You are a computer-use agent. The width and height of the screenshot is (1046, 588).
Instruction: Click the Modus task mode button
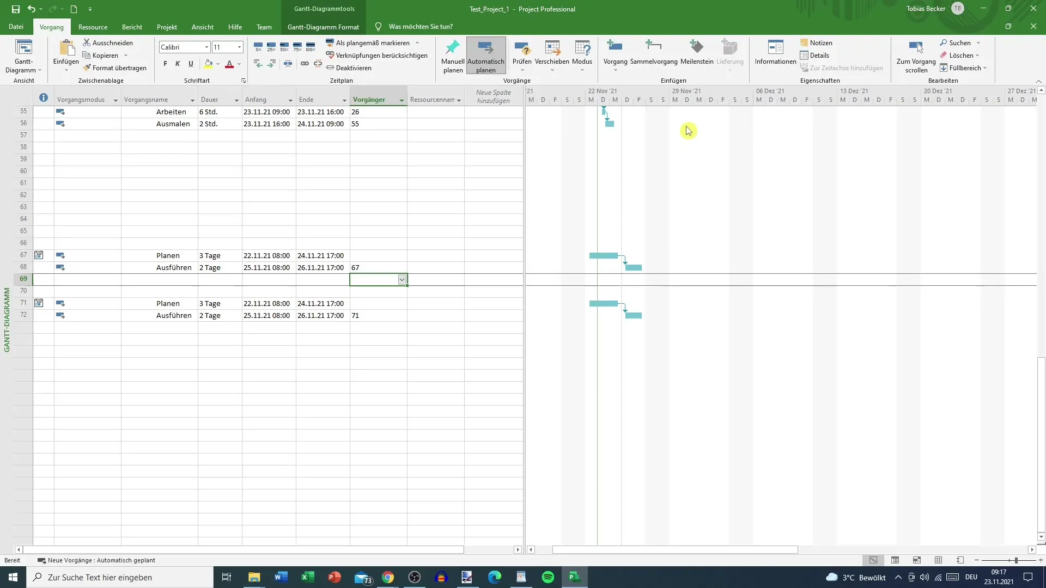point(582,55)
